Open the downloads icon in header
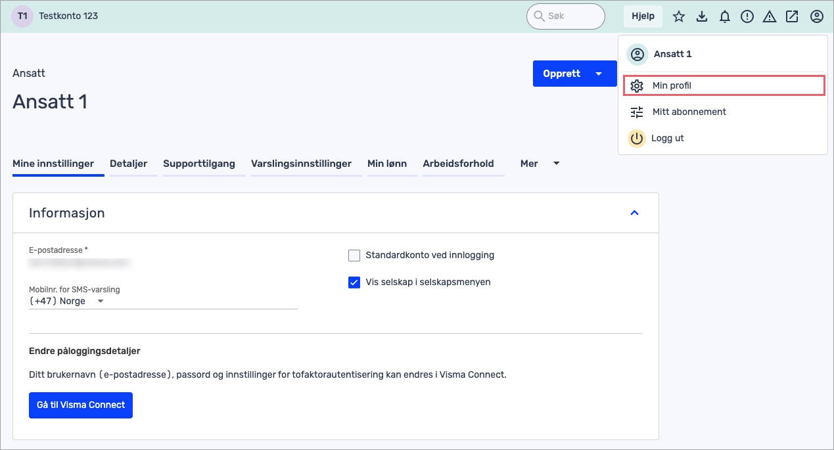This screenshot has width=834, height=450. click(x=702, y=16)
